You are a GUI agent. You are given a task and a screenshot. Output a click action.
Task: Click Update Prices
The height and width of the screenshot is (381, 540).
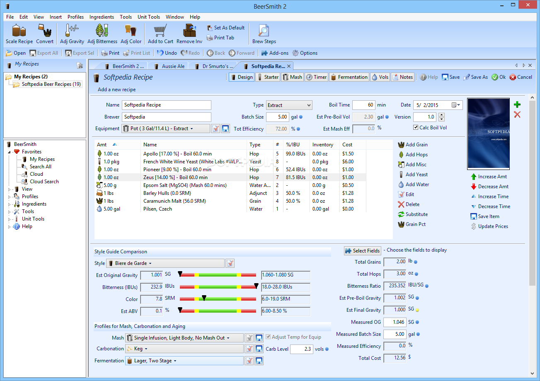(x=489, y=226)
